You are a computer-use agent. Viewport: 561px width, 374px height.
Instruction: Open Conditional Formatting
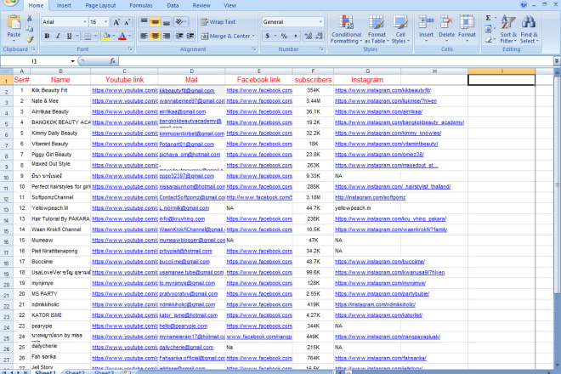pos(346,30)
